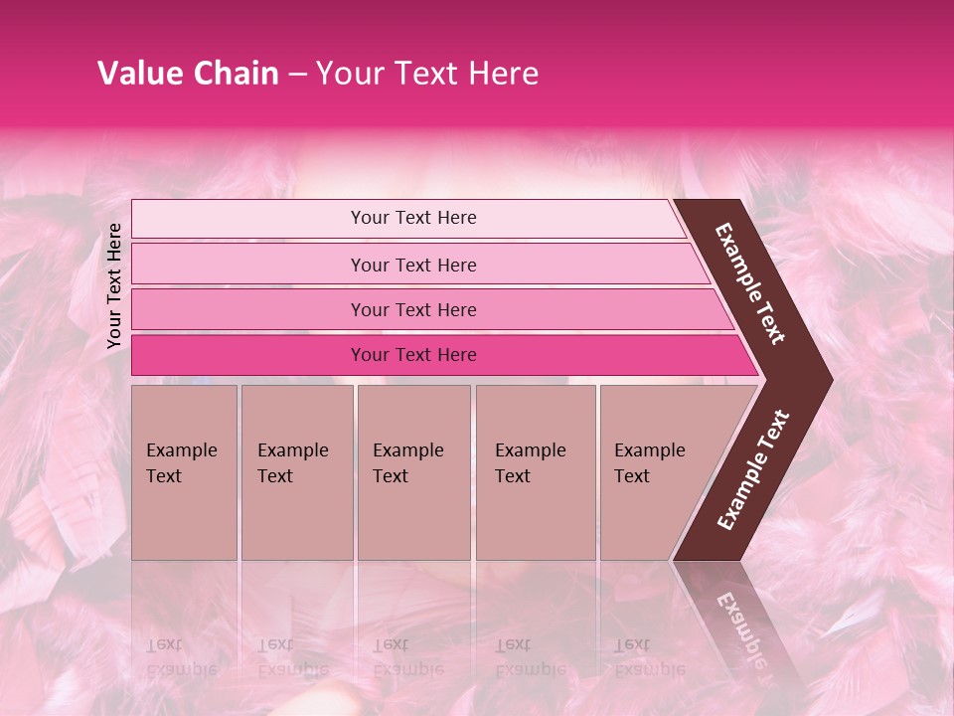This screenshot has height=716, width=954.
Task: Click the upper dark chevron "Example Text" segment
Action: (751, 283)
